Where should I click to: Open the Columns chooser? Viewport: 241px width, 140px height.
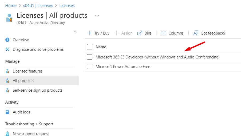[x=172, y=33]
